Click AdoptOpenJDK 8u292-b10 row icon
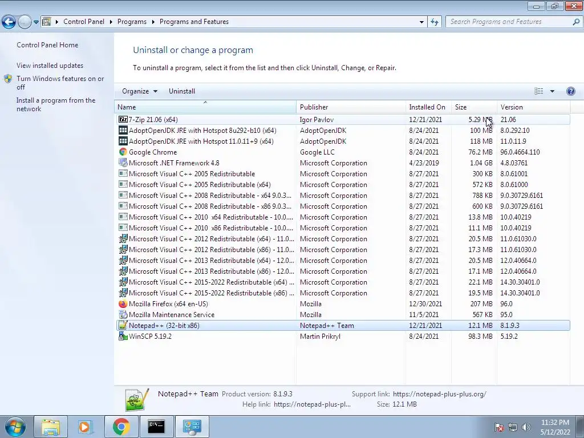 point(123,131)
